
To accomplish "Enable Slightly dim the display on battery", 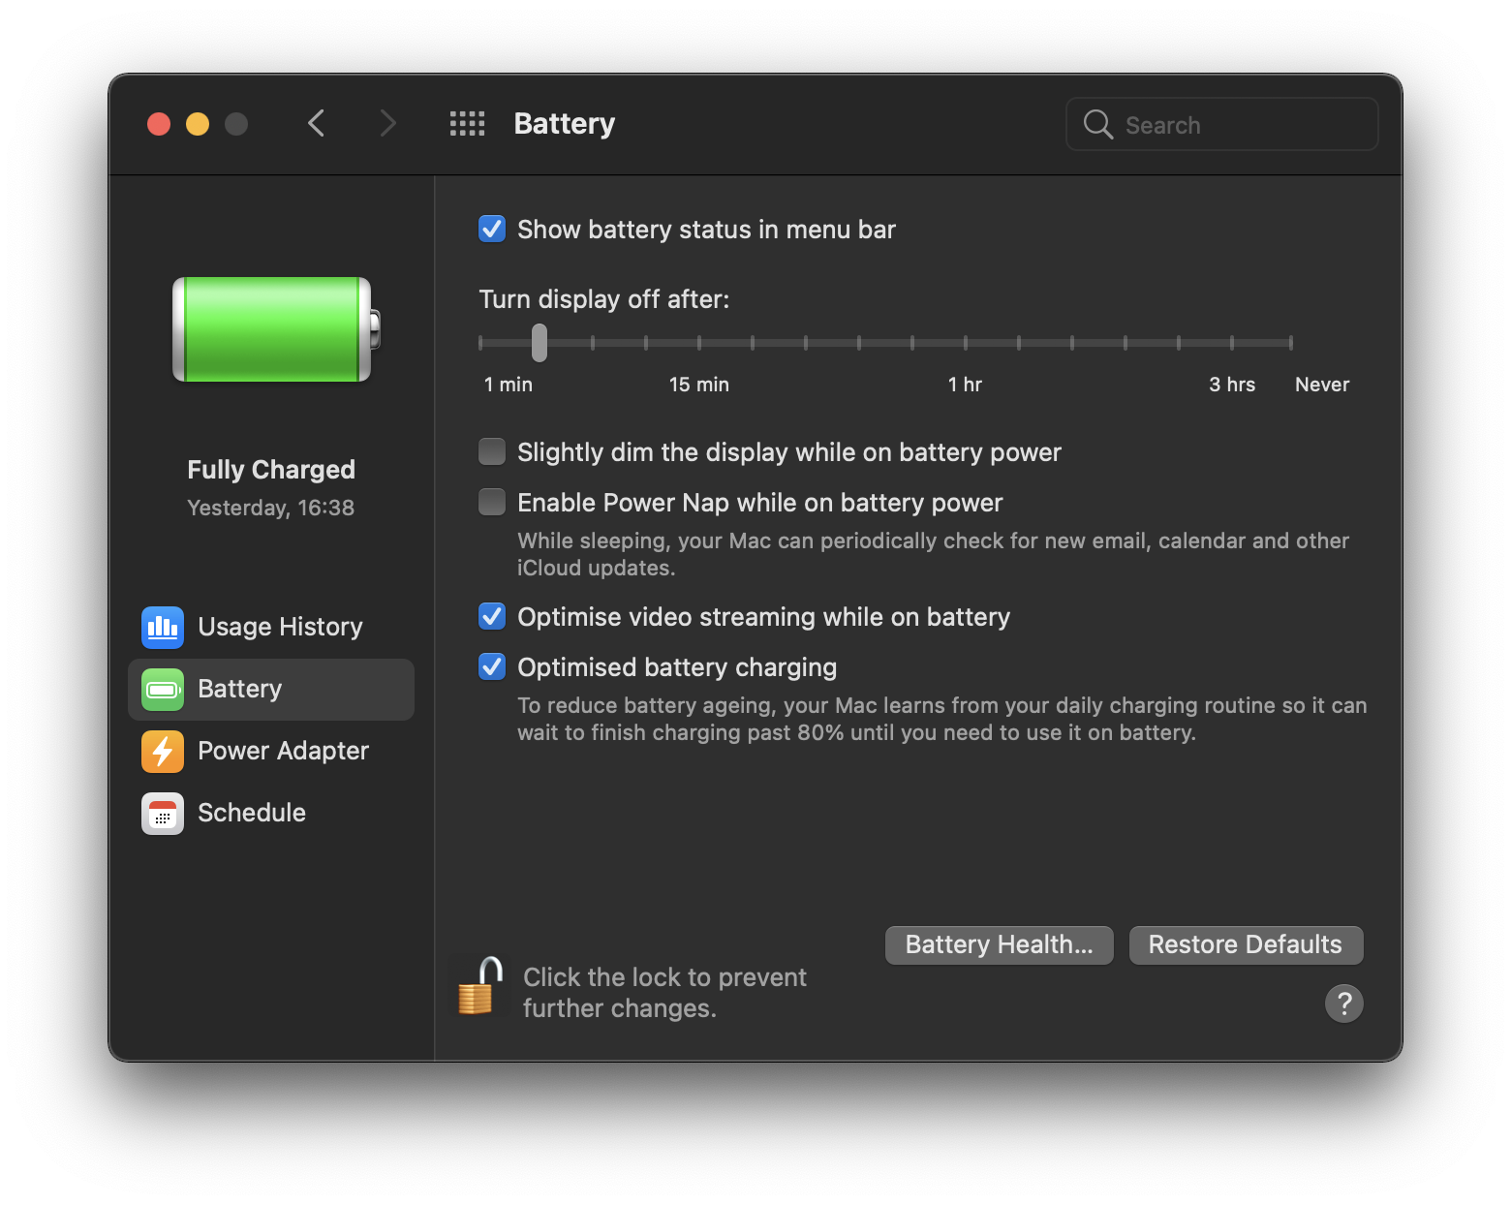I will 492,452.
